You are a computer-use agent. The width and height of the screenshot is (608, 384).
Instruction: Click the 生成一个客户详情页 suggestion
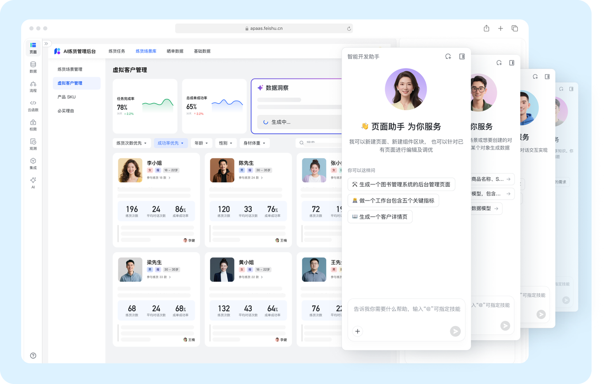(x=380, y=217)
